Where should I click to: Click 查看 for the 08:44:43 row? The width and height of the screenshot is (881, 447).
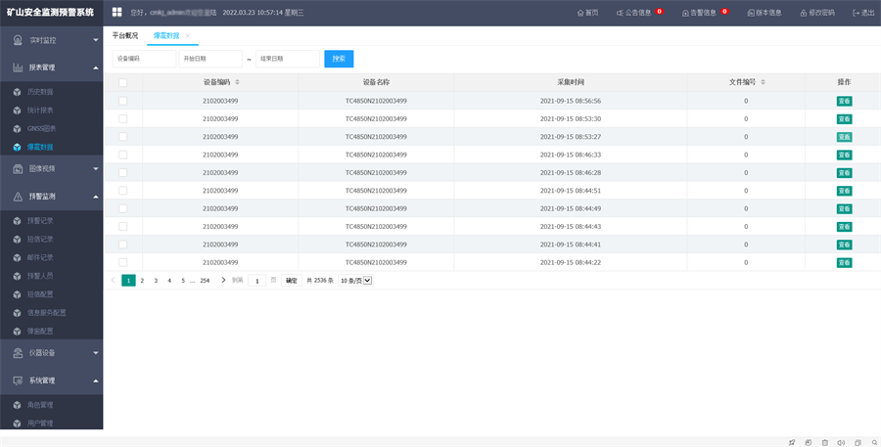coord(844,227)
